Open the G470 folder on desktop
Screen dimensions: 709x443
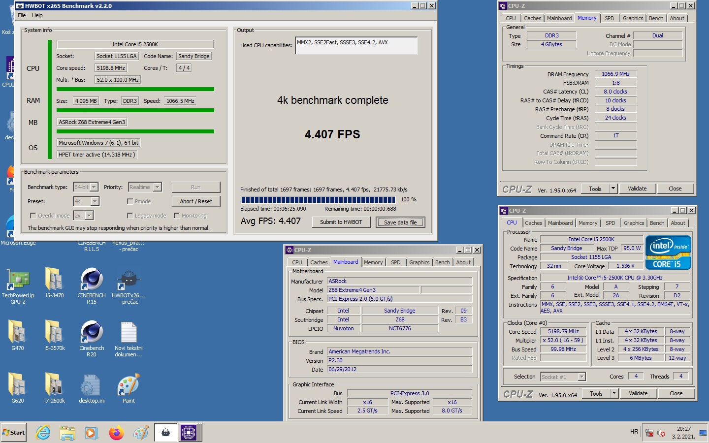[18, 336]
